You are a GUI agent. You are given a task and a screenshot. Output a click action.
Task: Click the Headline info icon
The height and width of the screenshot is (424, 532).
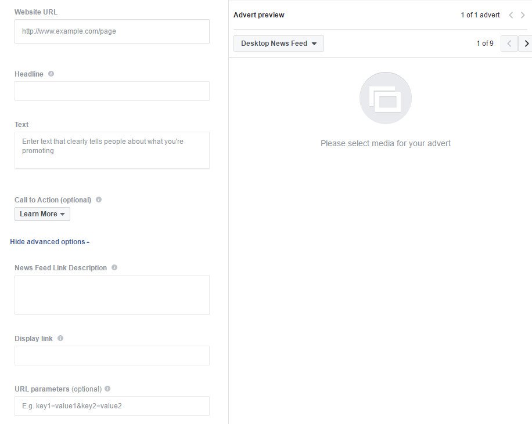(x=51, y=74)
